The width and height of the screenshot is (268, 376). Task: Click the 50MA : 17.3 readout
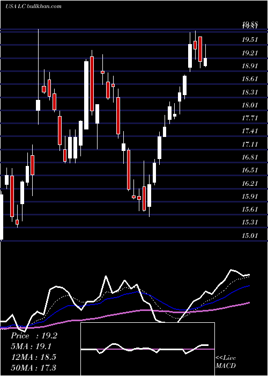click(33, 367)
